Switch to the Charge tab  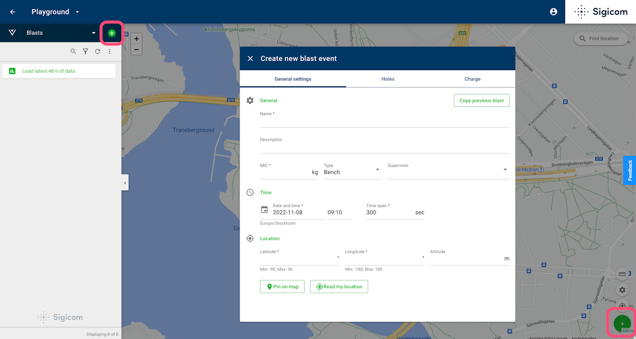[472, 79]
